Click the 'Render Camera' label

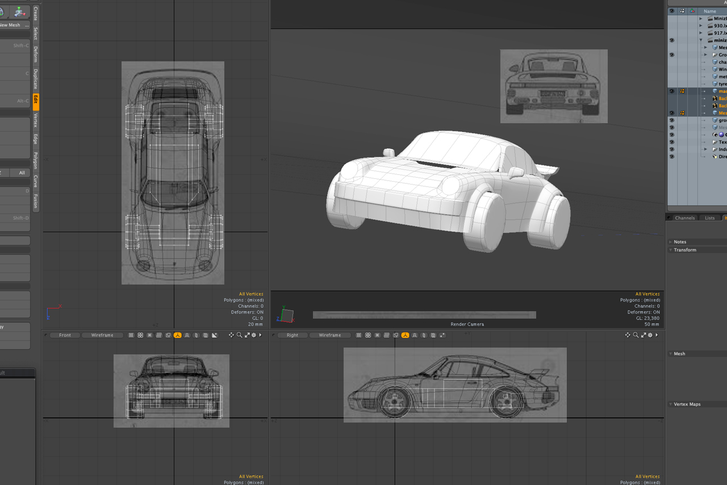point(467,324)
